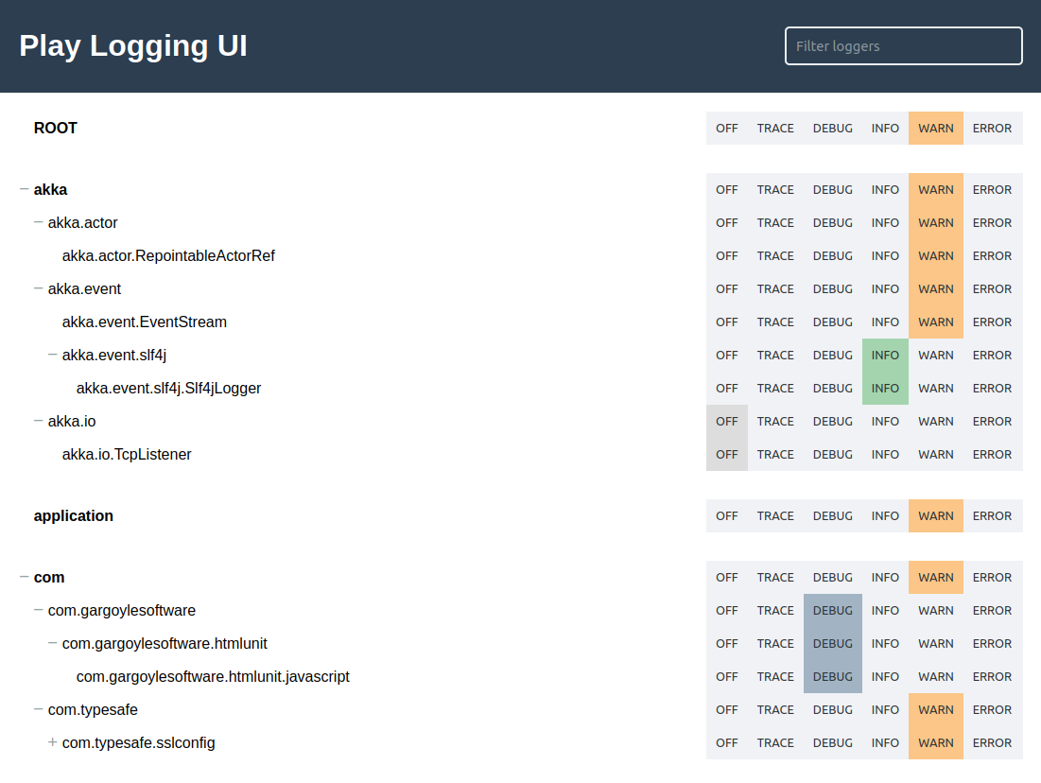Viewport: 1041px width, 783px height.
Task: Set com.gargoylesoftware logger to ERROR
Action: click(x=993, y=610)
